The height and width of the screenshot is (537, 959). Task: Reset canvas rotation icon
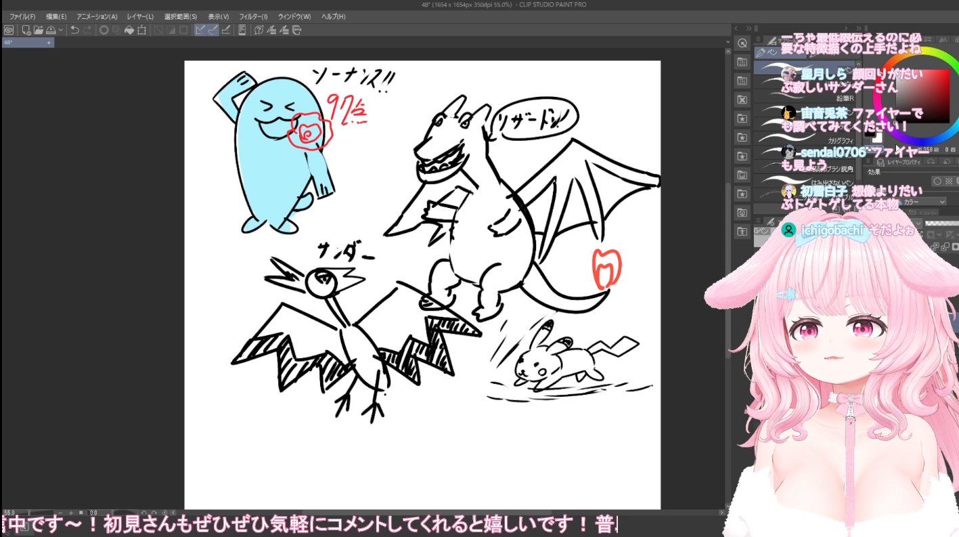(164, 513)
